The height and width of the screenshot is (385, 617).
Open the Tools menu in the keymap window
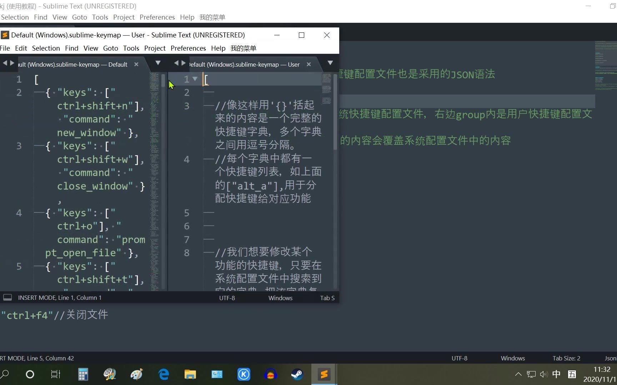(x=131, y=48)
